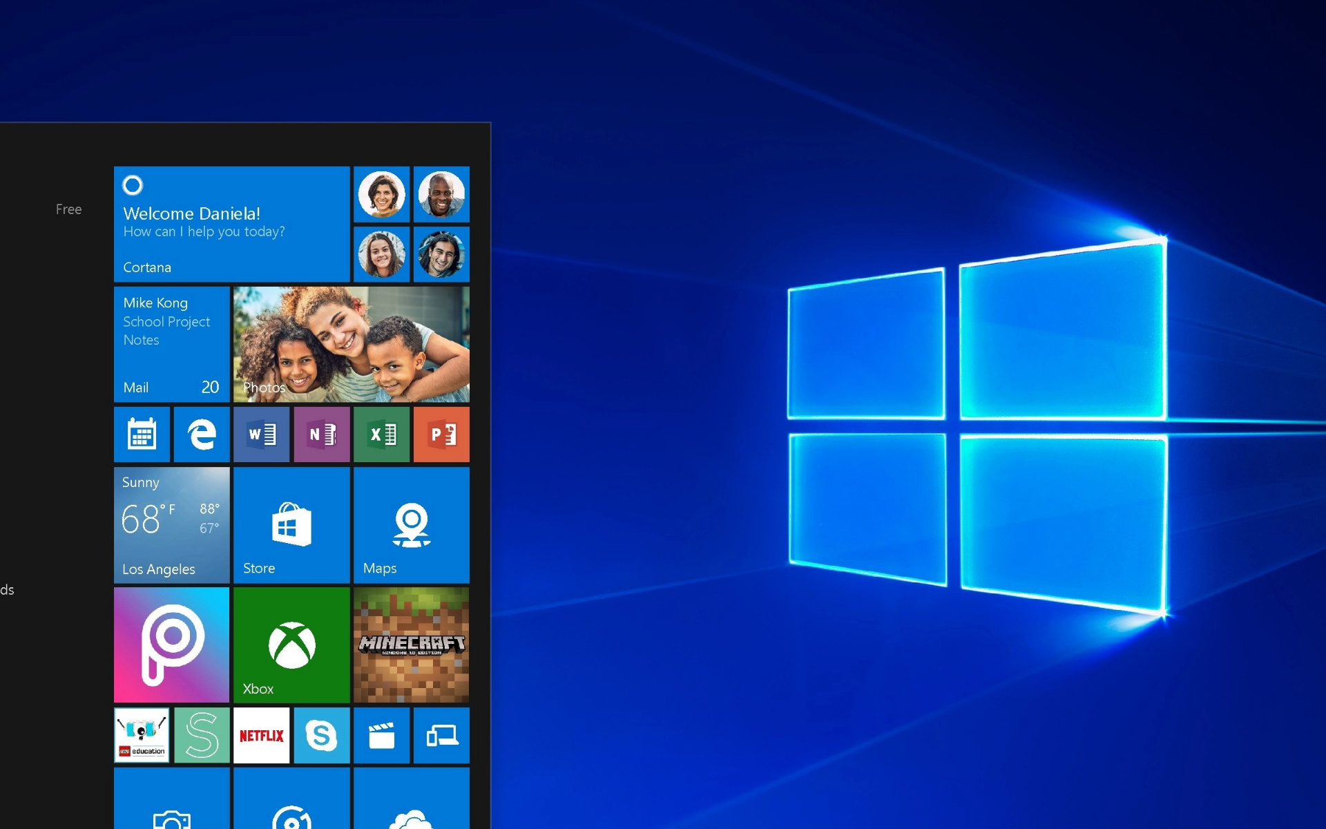Launch the Minecraft tile
1326x829 pixels.
click(x=412, y=645)
